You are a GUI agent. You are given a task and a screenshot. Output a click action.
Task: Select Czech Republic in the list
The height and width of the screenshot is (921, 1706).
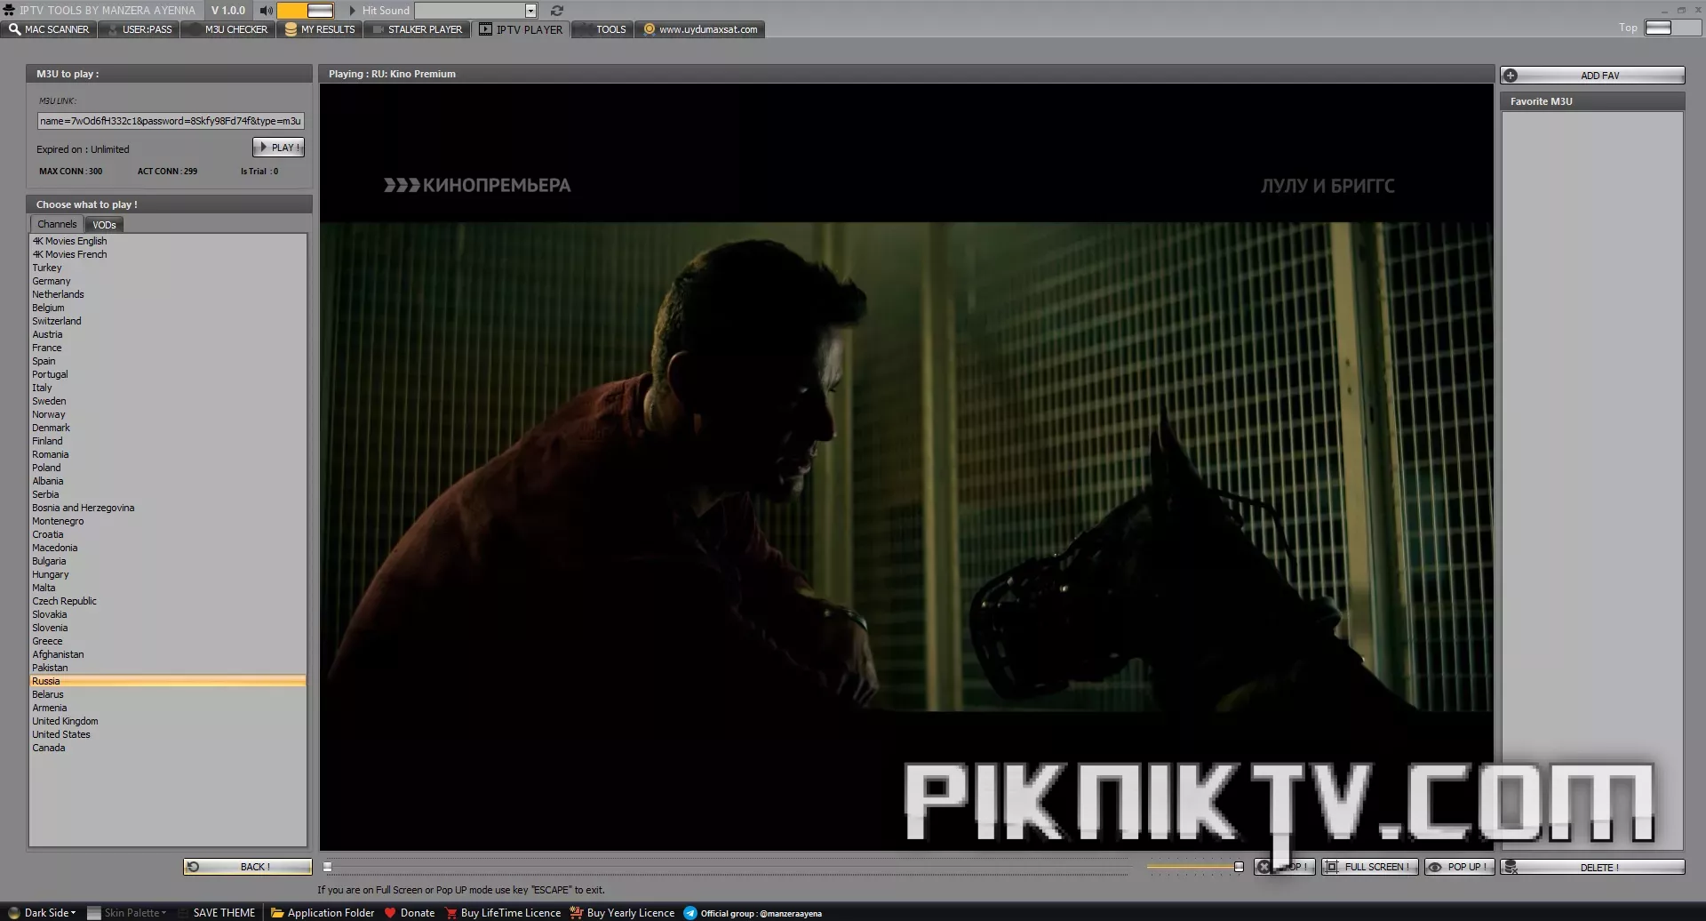click(x=168, y=601)
